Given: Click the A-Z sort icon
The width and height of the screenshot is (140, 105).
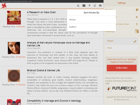Looking at the screenshot, I should pos(95,6).
